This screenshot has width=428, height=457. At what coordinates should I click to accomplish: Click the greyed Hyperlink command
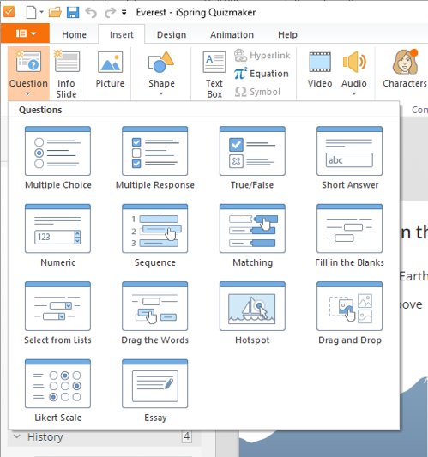(262, 56)
